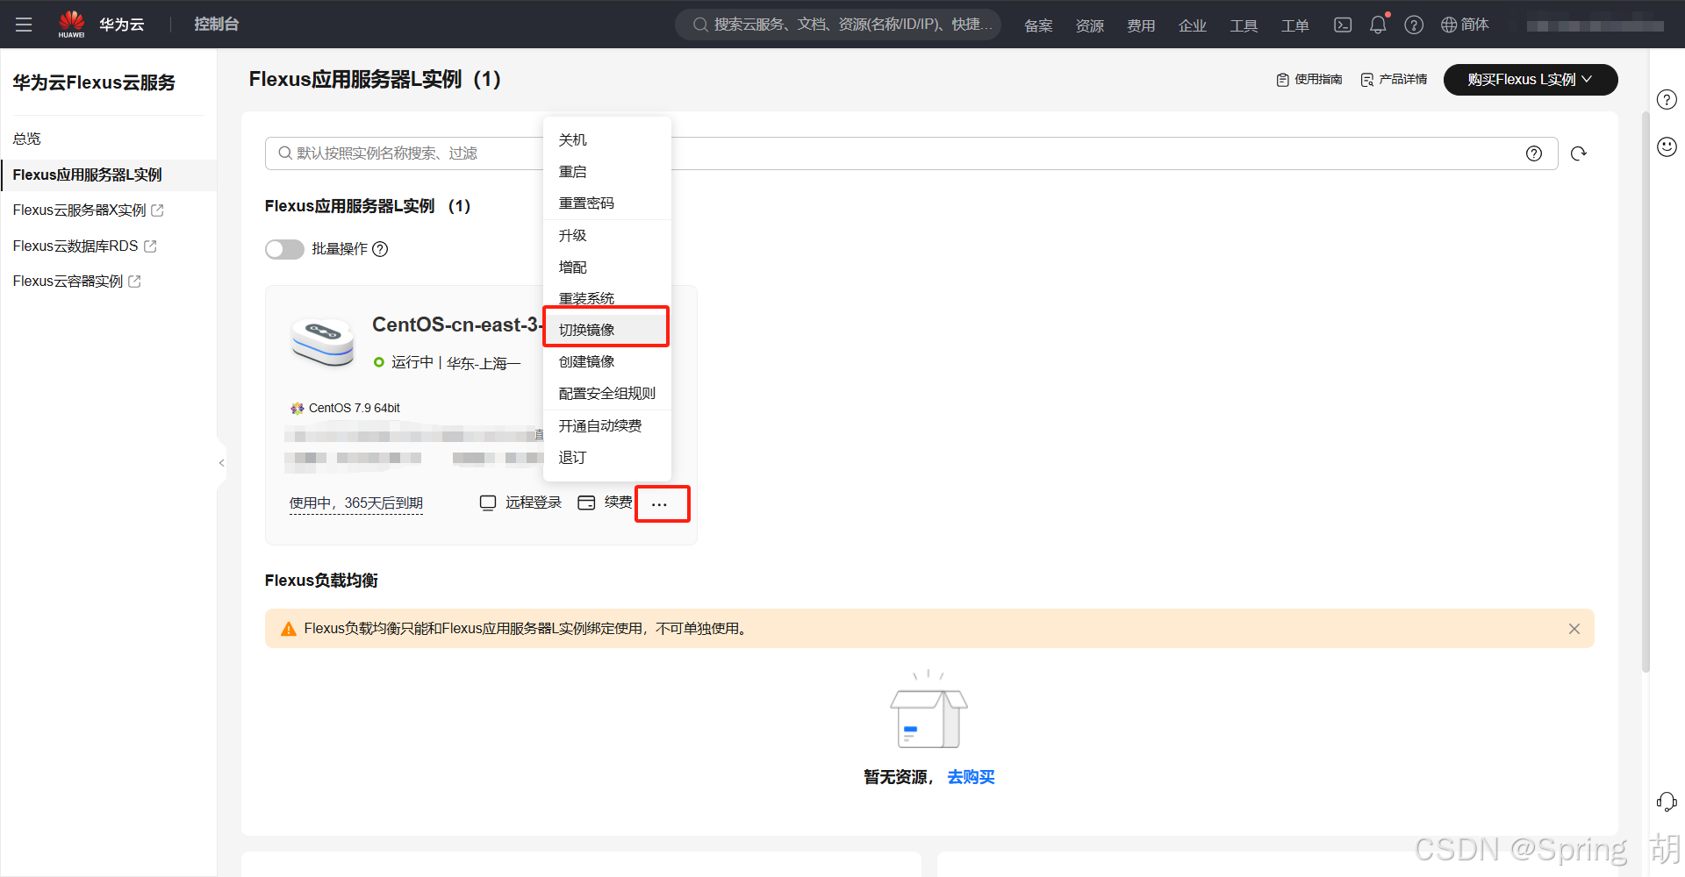Open Flexus应用服务器L实例 sidebar item
The width and height of the screenshot is (1685, 877).
[109, 175]
